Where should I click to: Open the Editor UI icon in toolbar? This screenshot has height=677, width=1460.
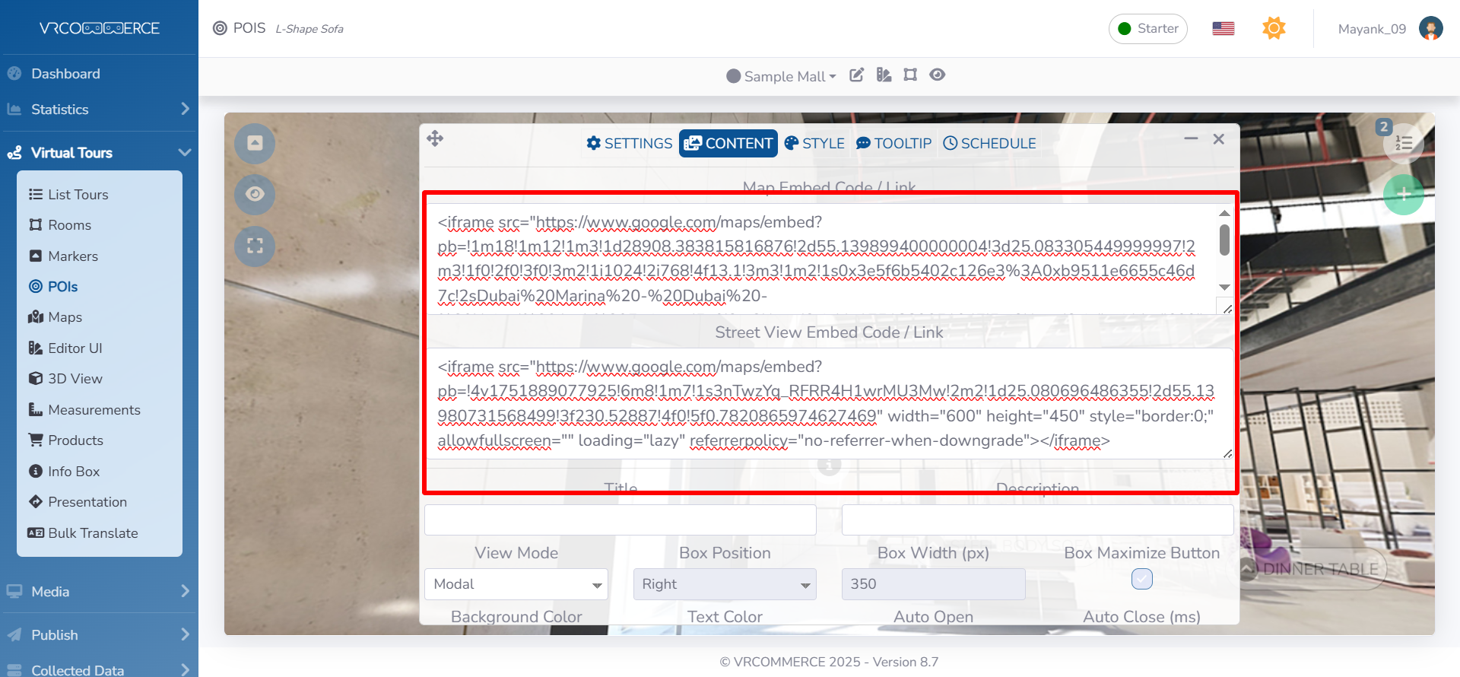coord(884,75)
